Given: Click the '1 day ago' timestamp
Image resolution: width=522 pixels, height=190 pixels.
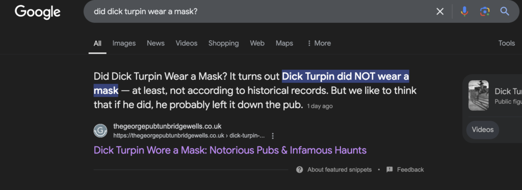Looking at the screenshot, I should (320, 106).
